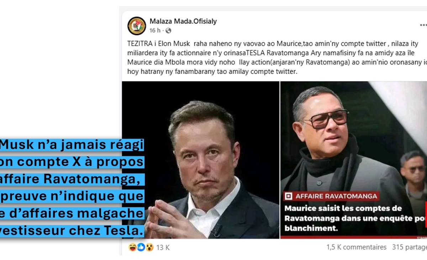This screenshot has height=260, width=427.
Task: Click the blue Like thumbs-up reaction icon
Action: (x=141, y=247)
